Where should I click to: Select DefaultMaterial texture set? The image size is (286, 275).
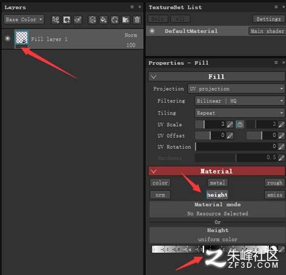[191, 31]
